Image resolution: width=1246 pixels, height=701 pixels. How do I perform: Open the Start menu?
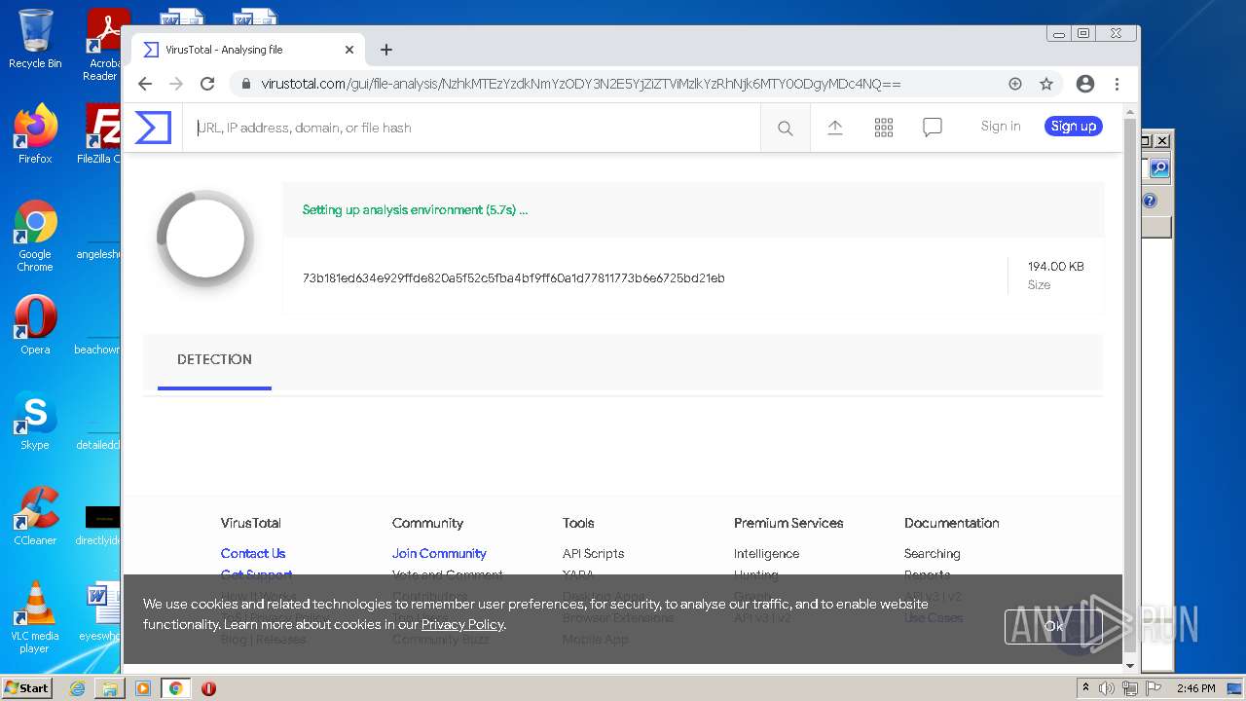pos(27,688)
